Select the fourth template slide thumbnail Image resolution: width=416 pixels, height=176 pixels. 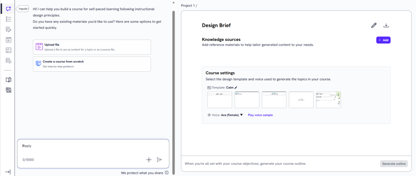[x=301, y=100]
